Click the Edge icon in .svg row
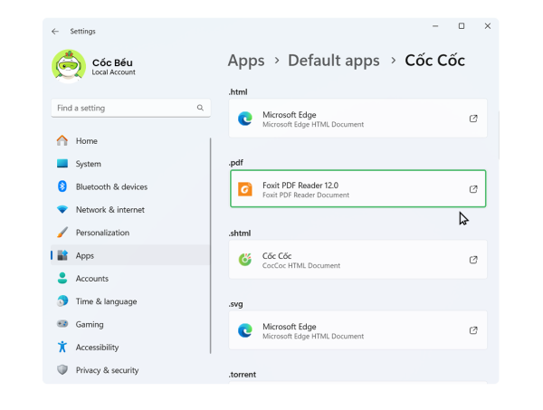 245,330
